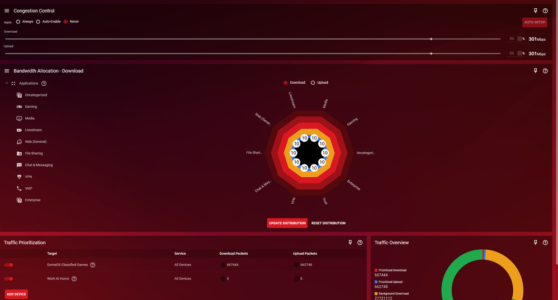
Task: Pin the Traffic Prioritization panel
Action: pos(350,243)
